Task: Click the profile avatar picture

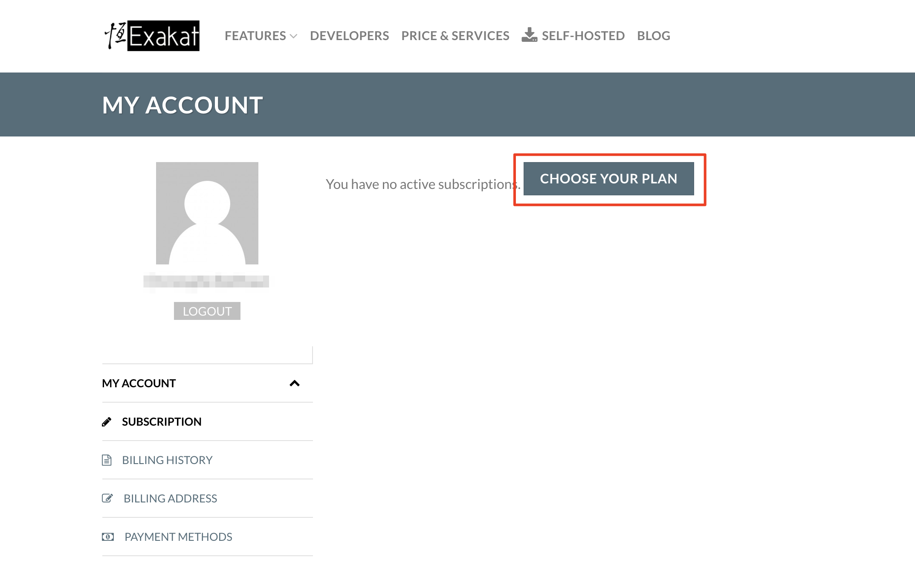Action: (x=207, y=213)
